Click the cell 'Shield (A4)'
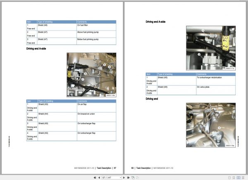The image size is (248, 180). 57,117
